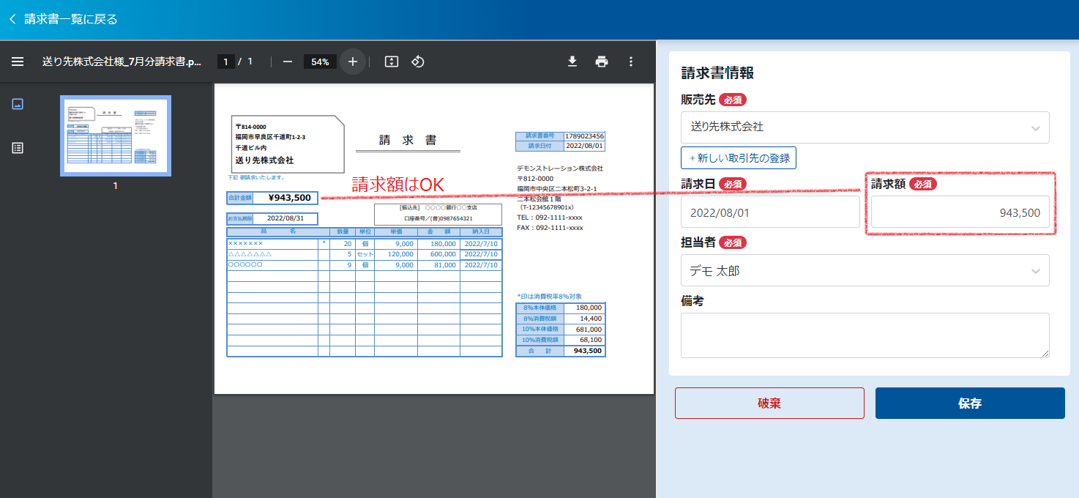The width and height of the screenshot is (1079, 498).
Task: Click the zoom out minus icon
Action: click(288, 62)
